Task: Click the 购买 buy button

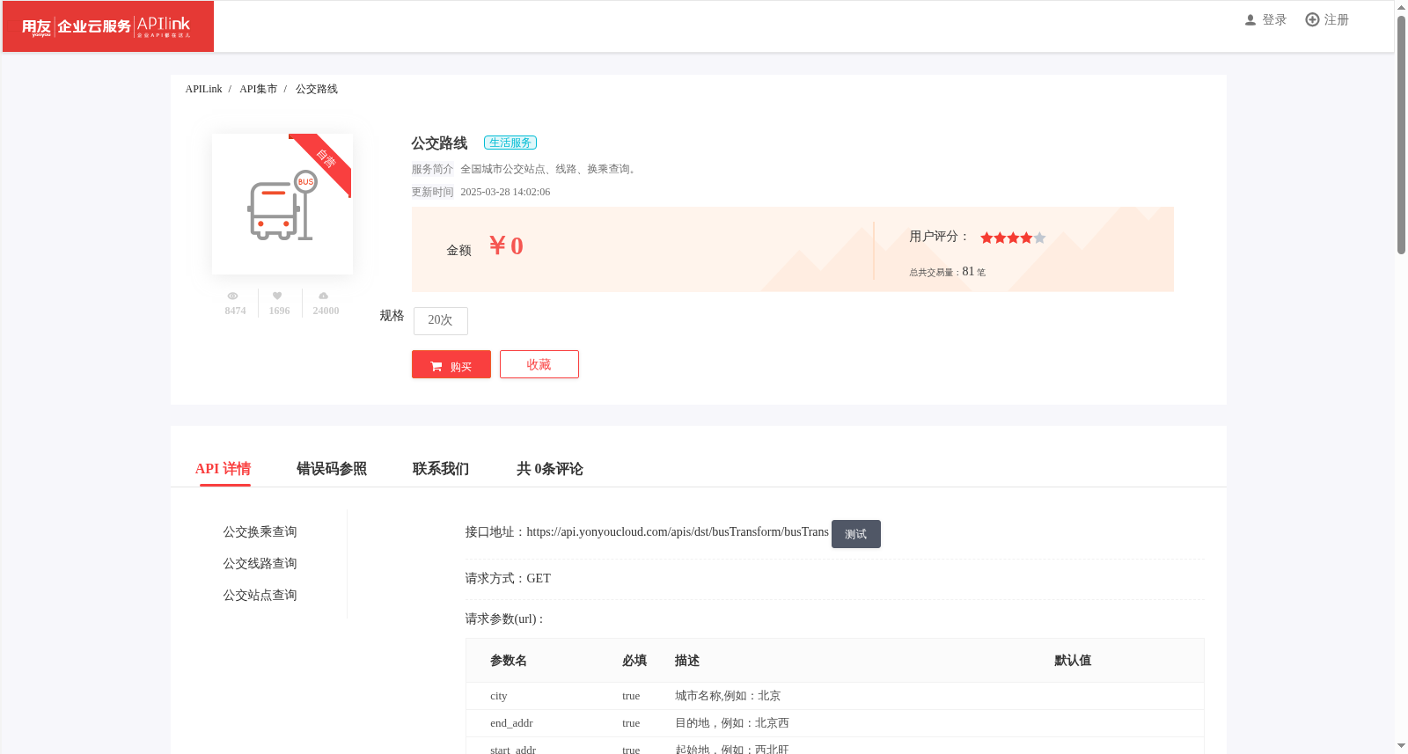Action: (x=451, y=364)
